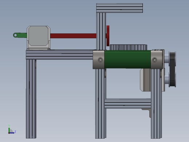
Task: Select the red disc flange
Action: pyautogui.click(x=108, y=36)
